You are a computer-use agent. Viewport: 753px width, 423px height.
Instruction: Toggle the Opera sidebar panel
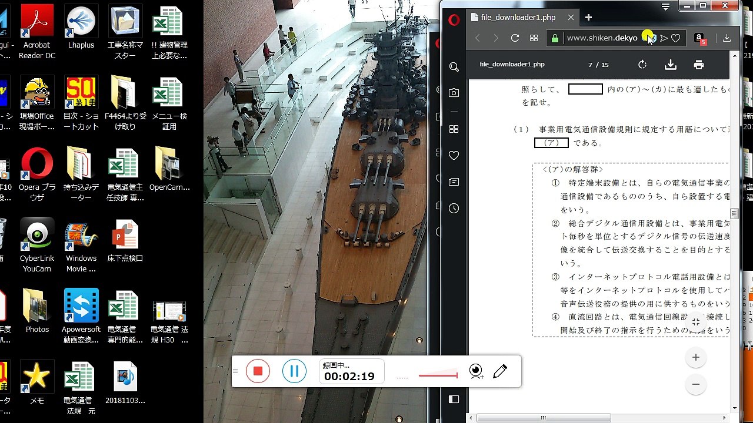click(x=454, y=399)
